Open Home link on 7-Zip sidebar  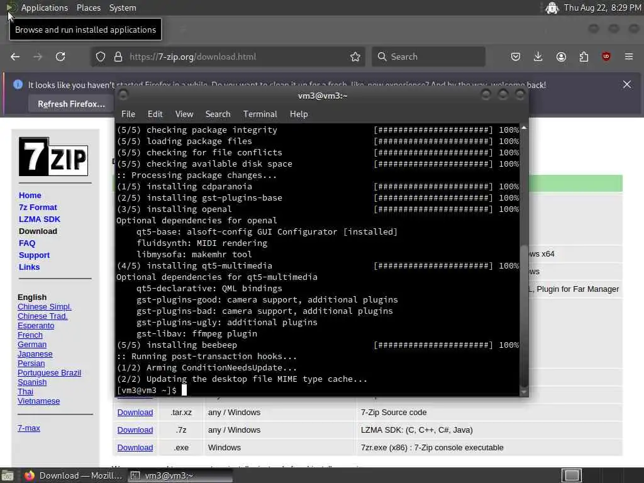[30, 196]
